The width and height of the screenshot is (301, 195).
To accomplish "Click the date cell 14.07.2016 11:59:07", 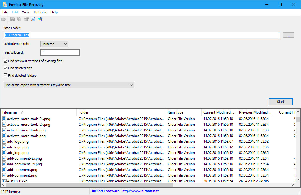I will click(218, 141).
